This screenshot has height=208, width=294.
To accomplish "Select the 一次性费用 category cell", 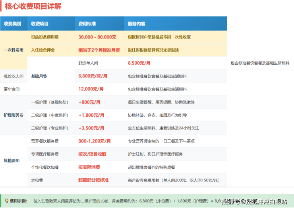I will [14, 50].
